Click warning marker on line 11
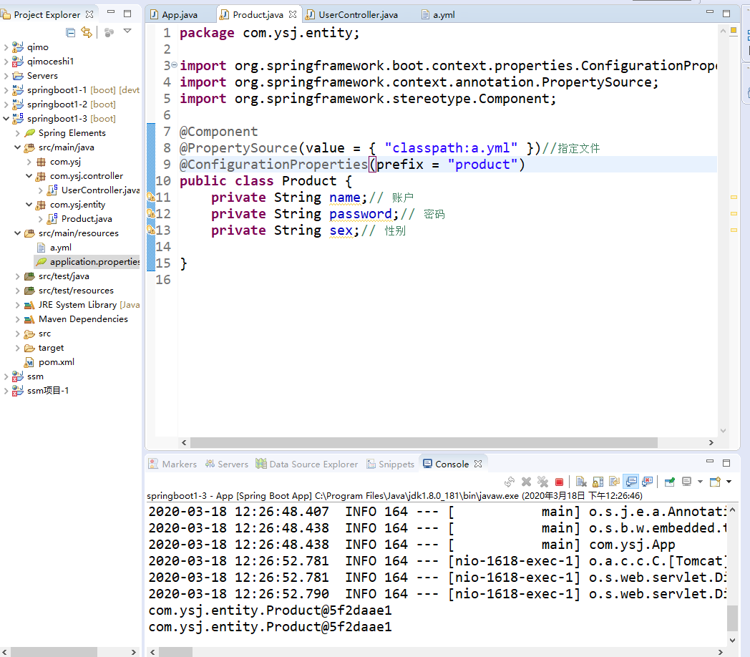Screen dimensions: 750x657 point(150,197)
